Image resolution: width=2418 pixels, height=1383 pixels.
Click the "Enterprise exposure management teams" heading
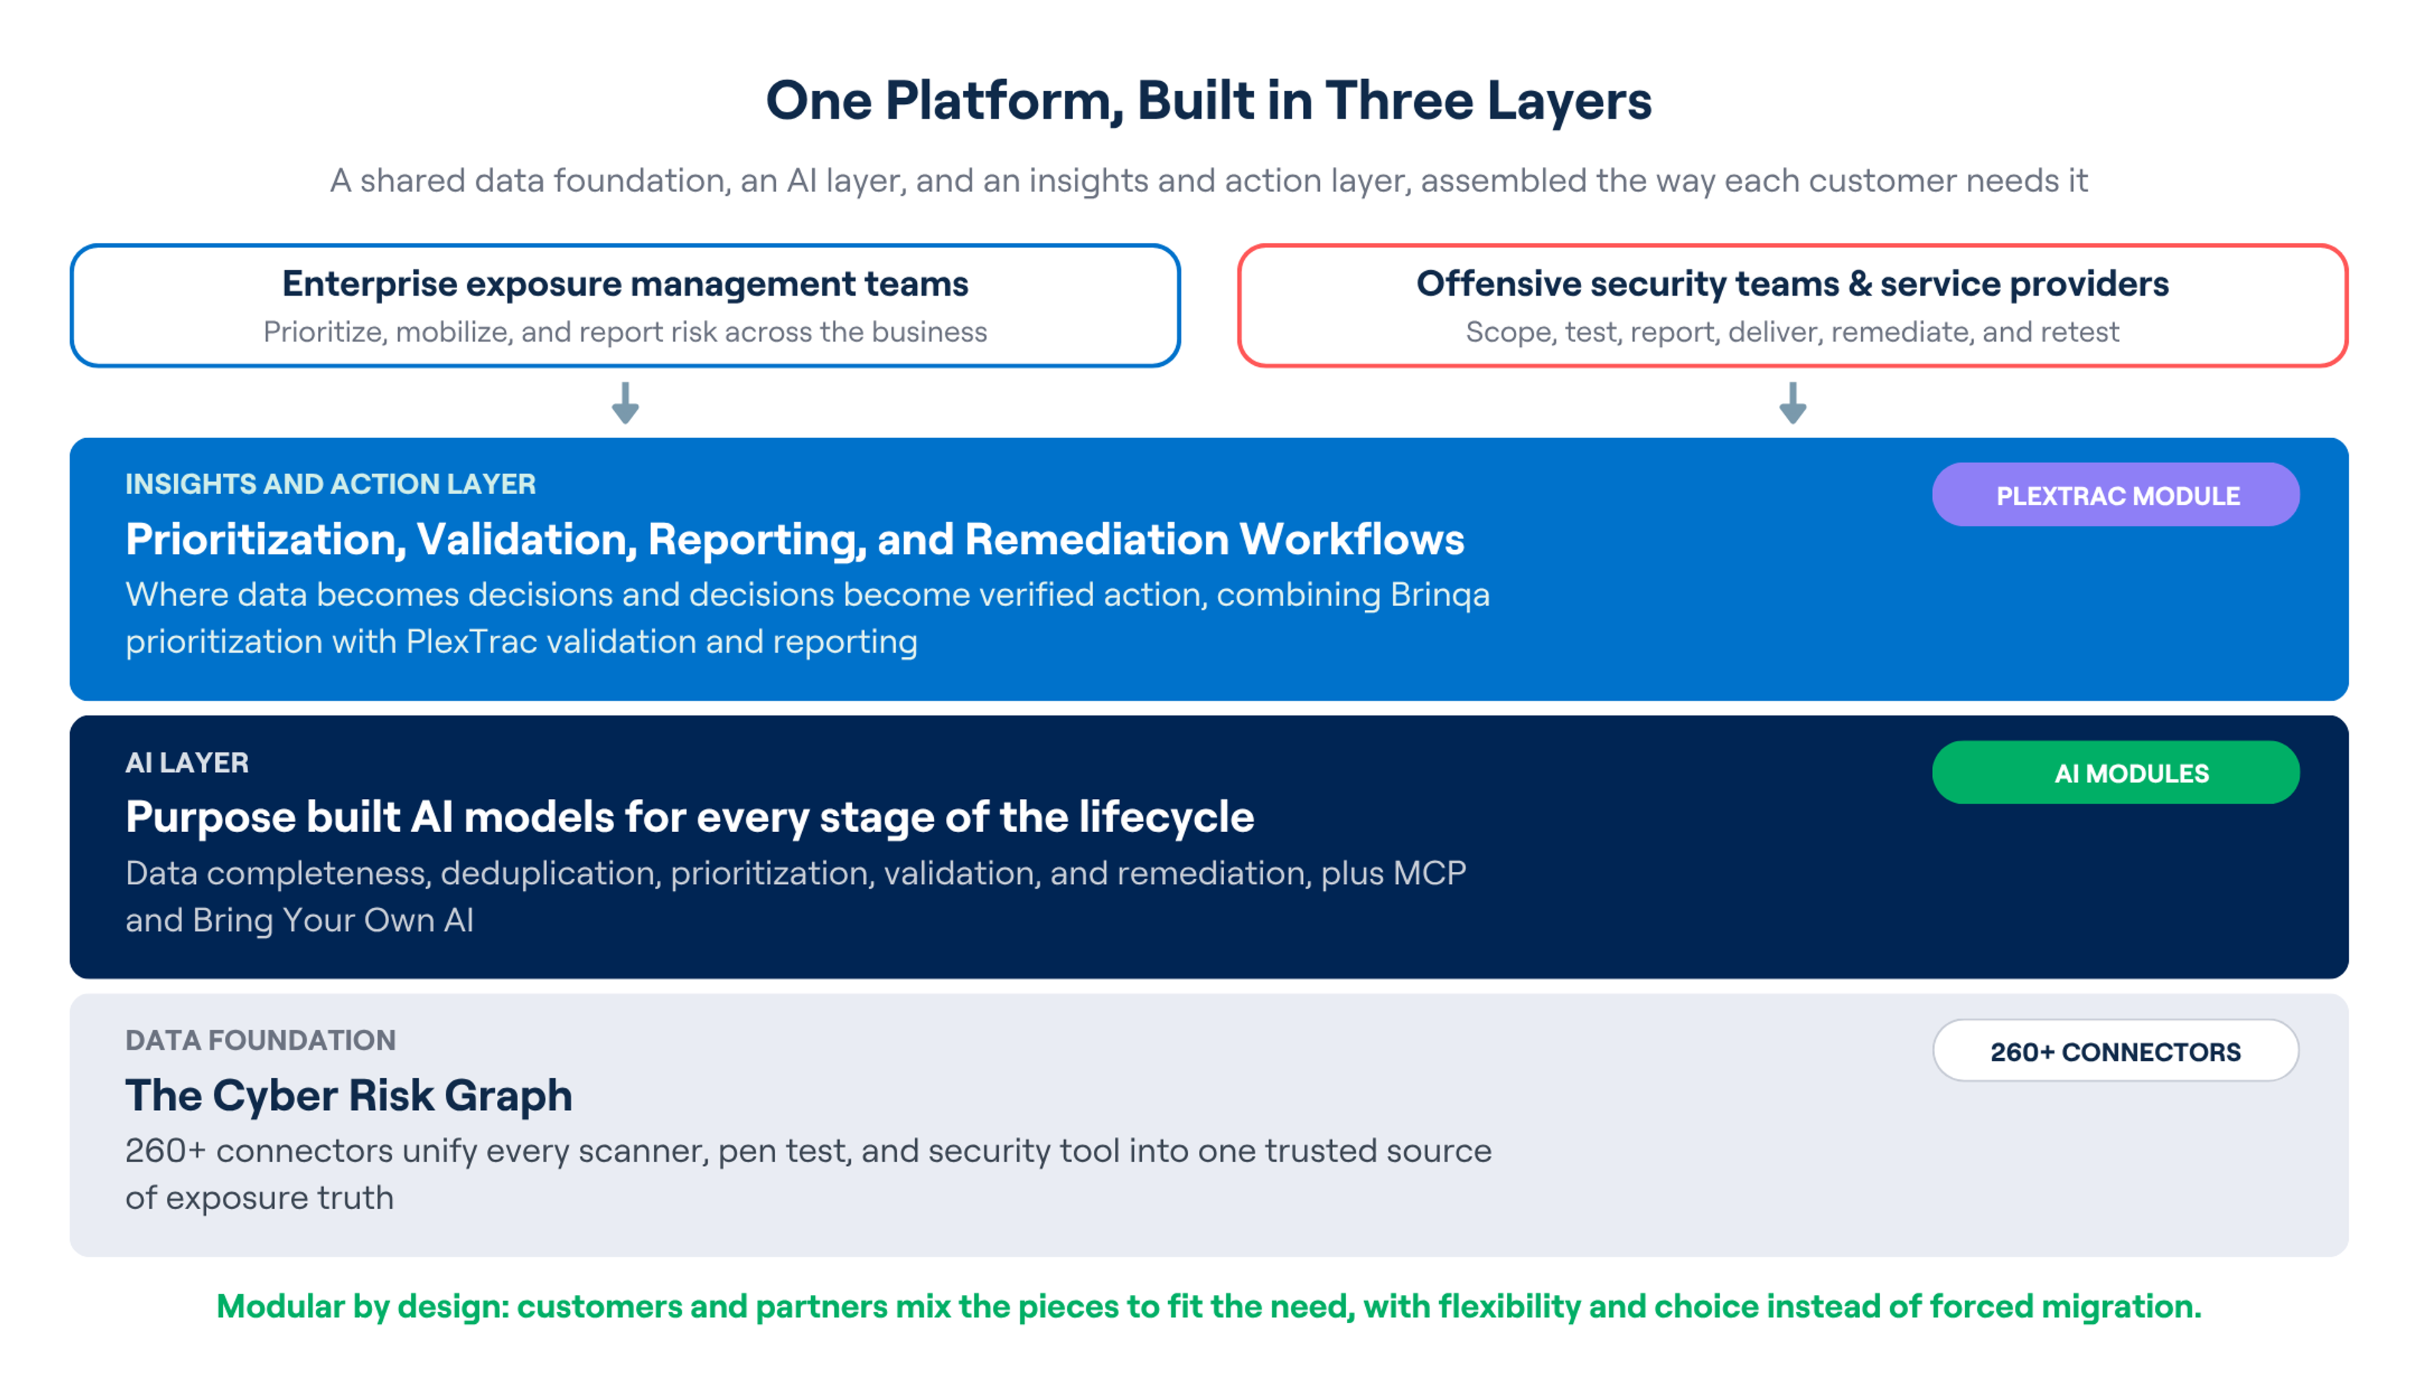coord(625,284)
